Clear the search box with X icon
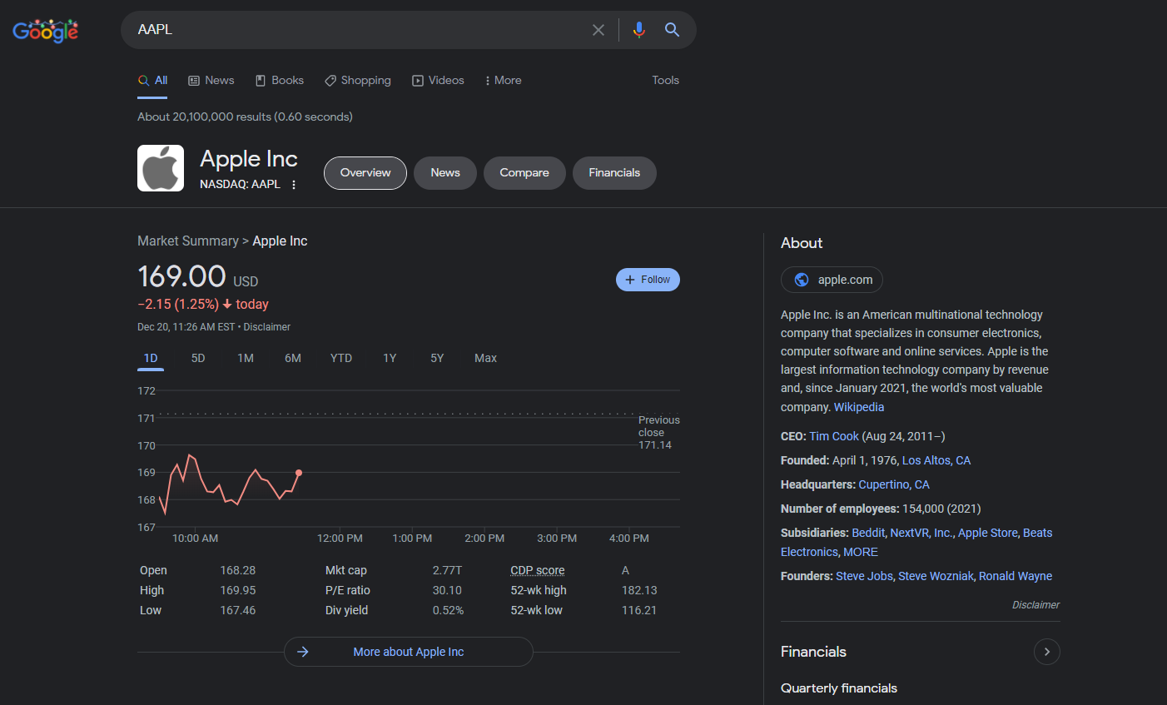Viewport: 1167px width, 705px height. click(x=598, y=30)
